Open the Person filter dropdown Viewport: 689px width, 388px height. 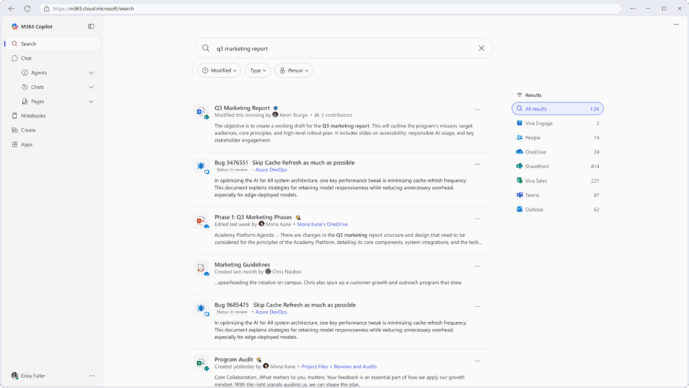pyautogui.click(x=294, y=70)
